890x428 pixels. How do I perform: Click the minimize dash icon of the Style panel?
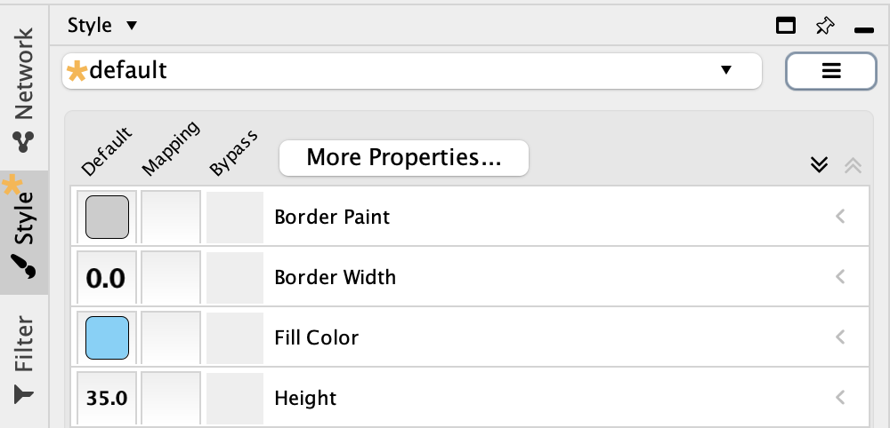(x=863, y=30)
